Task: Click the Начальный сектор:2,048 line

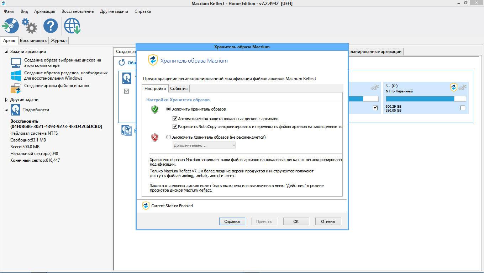Action: point(34,154)
